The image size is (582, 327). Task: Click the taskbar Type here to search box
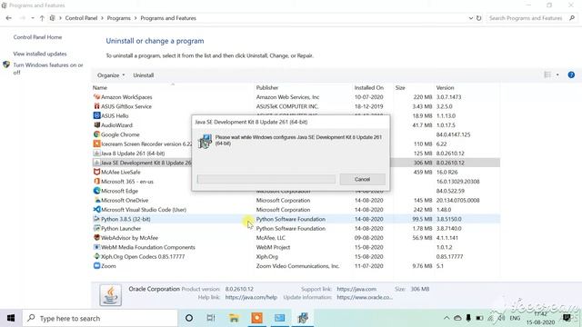(x=100, y=318)
